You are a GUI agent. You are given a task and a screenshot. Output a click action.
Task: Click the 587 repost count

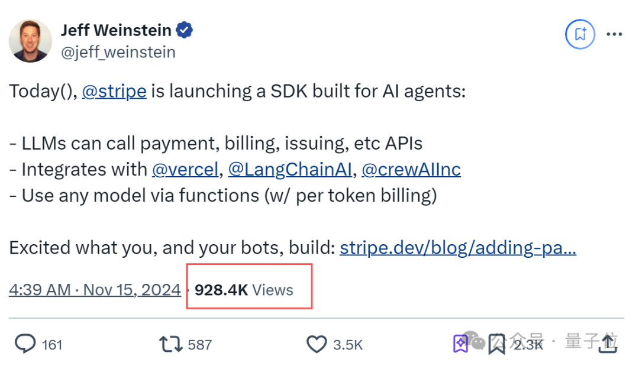click(x=200, y=345)
